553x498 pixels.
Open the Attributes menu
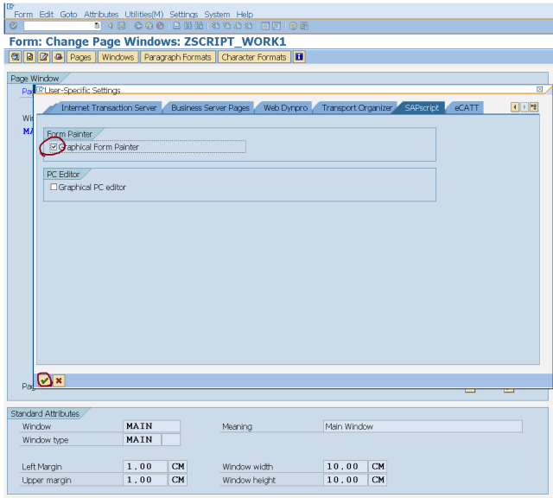point(101,14)
